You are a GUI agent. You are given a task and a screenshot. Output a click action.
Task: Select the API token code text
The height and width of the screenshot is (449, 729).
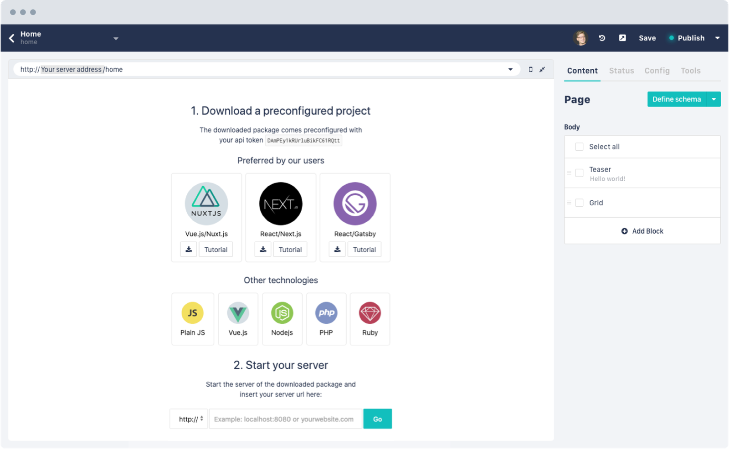coord(303,141)
